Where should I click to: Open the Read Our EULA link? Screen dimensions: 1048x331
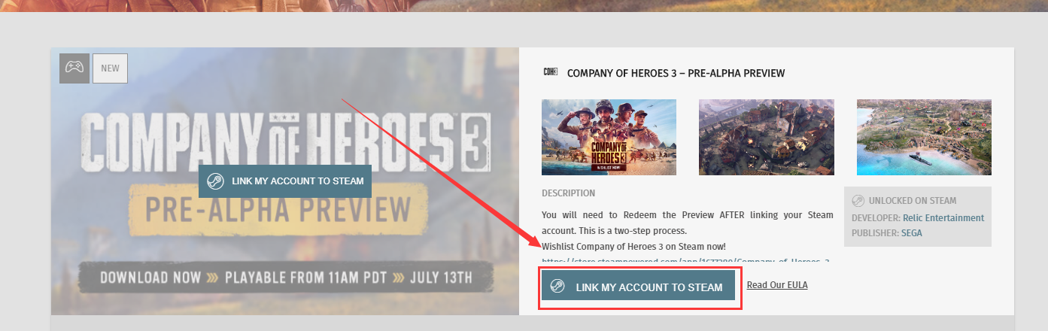click(x=777, y=285)
